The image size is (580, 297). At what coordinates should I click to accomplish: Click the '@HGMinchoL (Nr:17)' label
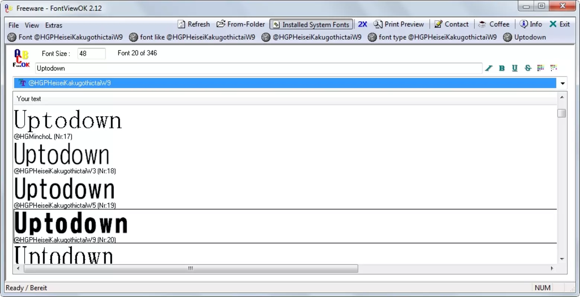43,137
